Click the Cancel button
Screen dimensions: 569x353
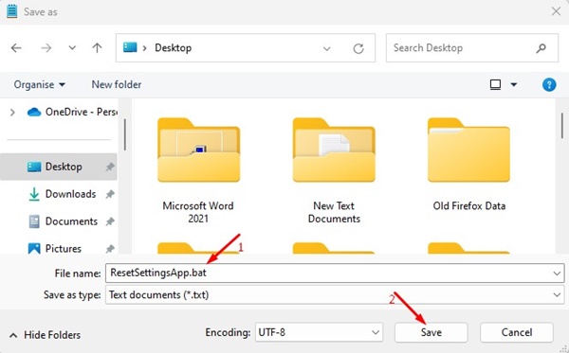(517, 332)
